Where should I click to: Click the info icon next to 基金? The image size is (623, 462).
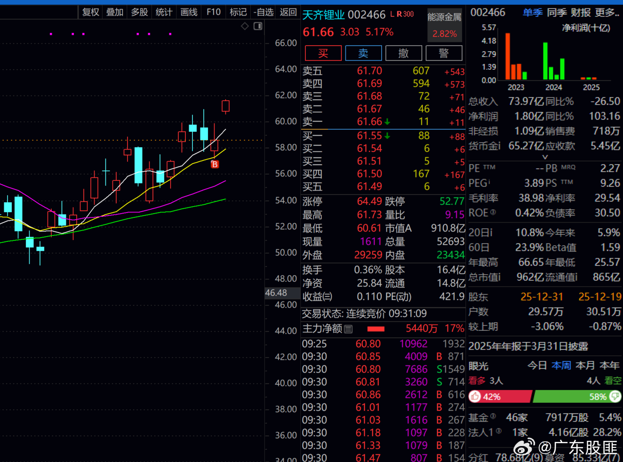point(493,416)
